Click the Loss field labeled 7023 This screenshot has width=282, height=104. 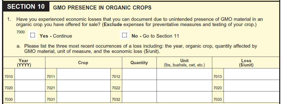tap(251, 85)
